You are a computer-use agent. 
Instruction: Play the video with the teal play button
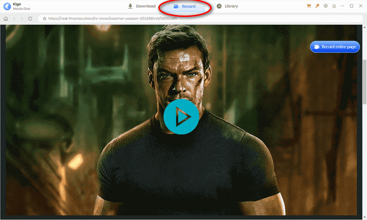click(181, 117)
